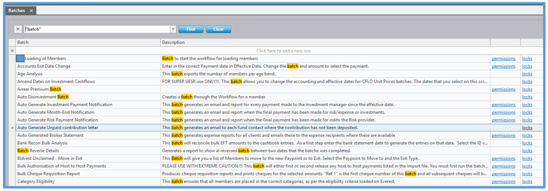Open permissions for Auto Generated Broker Statement
Viewport: 548px width, 191px height.
504,135
